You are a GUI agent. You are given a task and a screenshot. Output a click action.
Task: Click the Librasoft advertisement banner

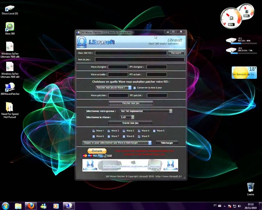coord(130,165)
